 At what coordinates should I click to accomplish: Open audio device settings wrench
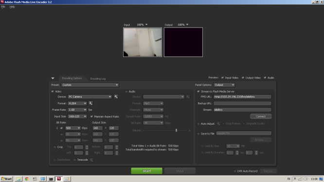pos(188,97)
